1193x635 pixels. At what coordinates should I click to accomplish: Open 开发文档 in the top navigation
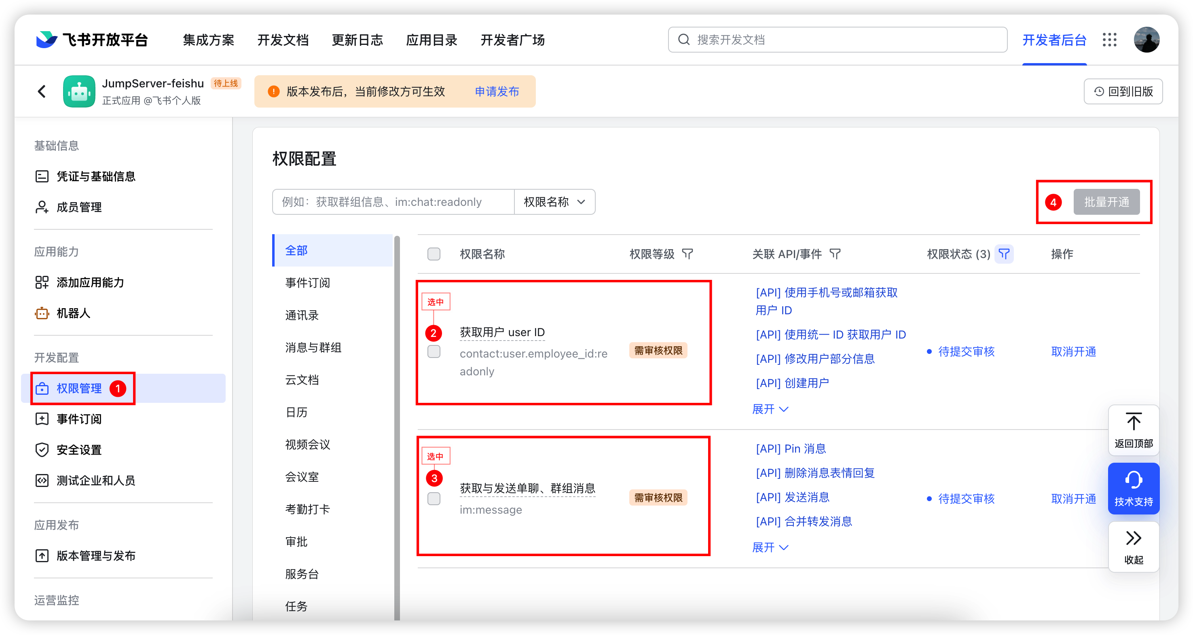283,40
